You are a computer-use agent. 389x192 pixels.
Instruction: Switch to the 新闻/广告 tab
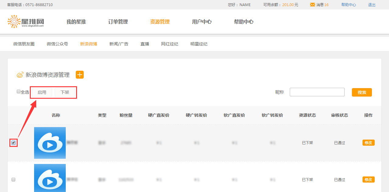119,44
